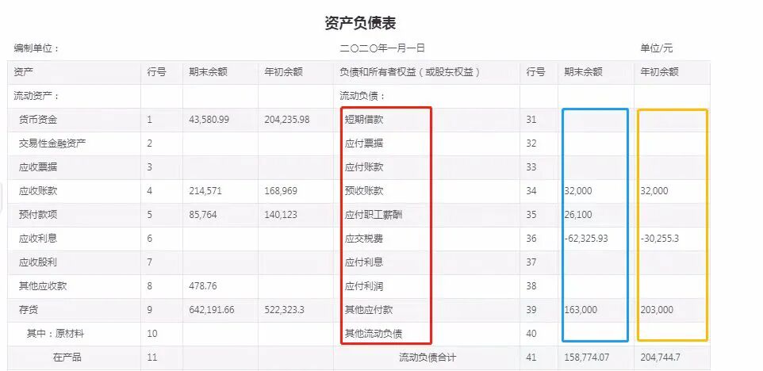Click the 85,764 cell

pyautogui.click(x=203, y=215)
